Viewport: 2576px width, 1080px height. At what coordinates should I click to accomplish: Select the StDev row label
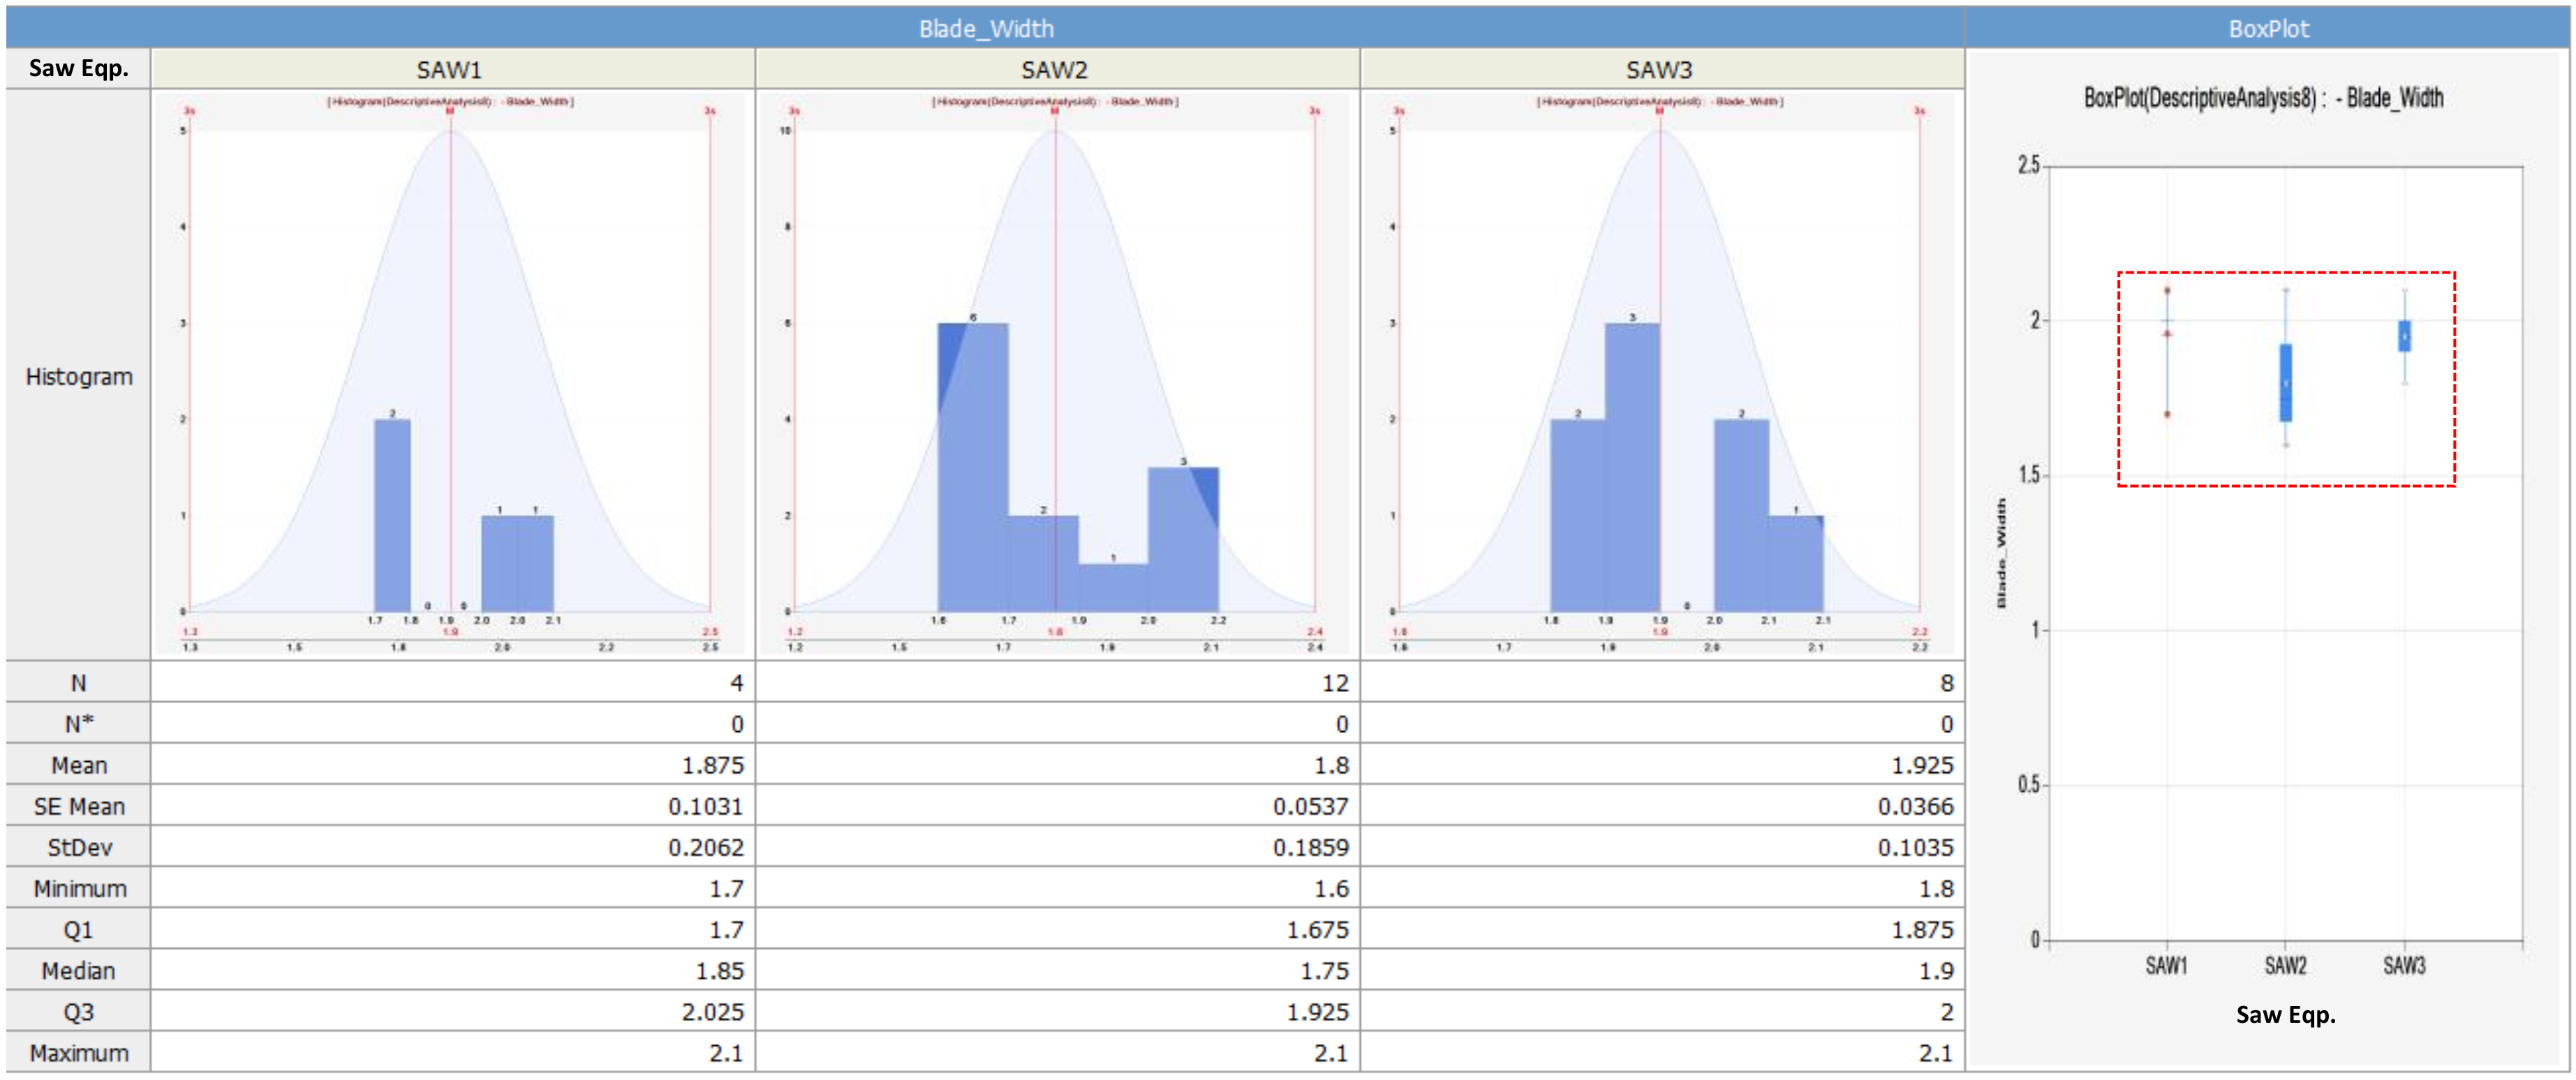pos(79,847)
